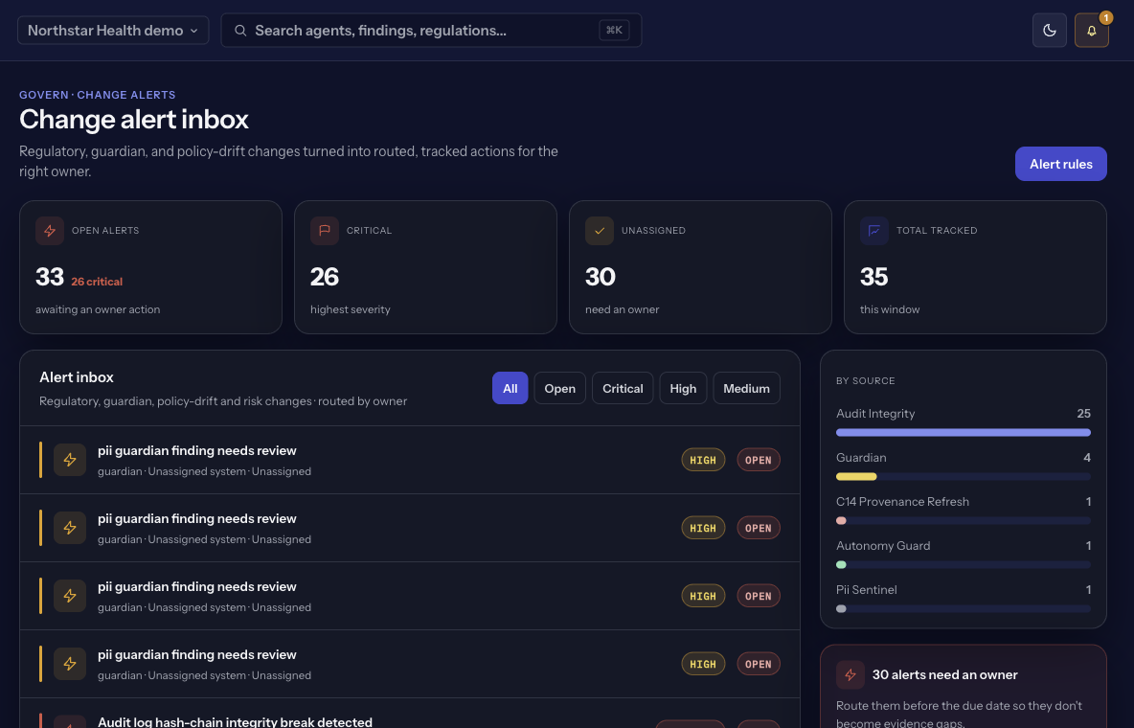
Task: Click the Audit Integrity progress bar
Action: pyautogui.click(x=963, y=433)
